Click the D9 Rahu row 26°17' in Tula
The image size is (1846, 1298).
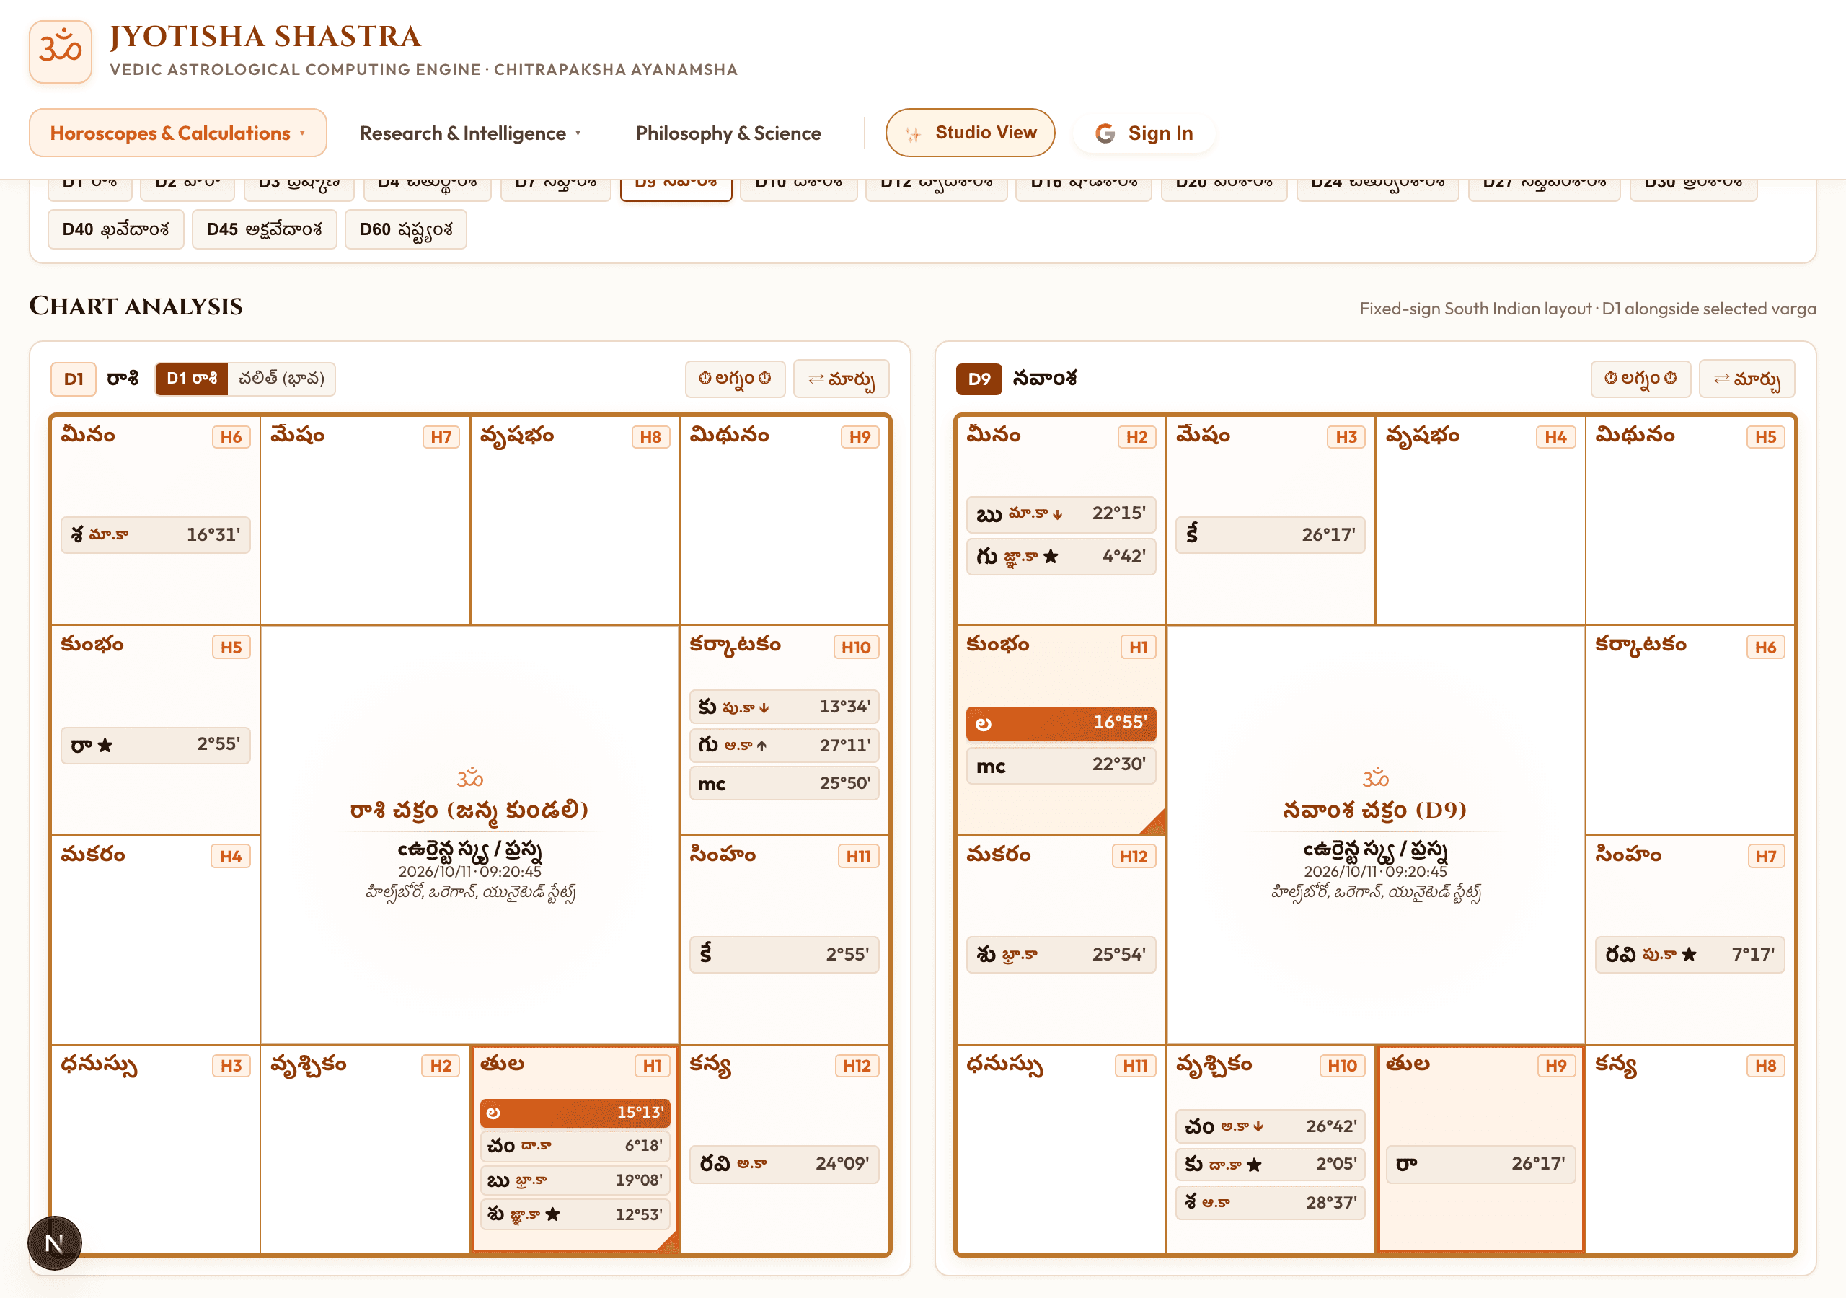[x=1481, y=1164]
